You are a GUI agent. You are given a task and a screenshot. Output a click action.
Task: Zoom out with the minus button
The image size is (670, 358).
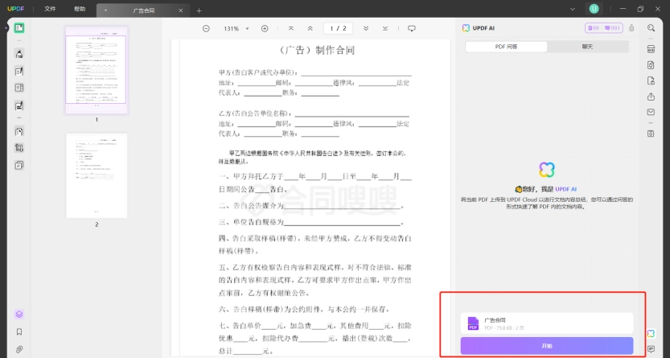coord(206,29)
